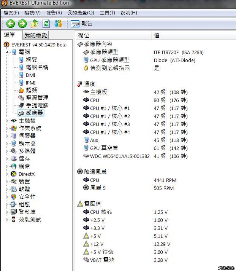Select the CPU 4441 RPM fan row

[x=130, y=180]
